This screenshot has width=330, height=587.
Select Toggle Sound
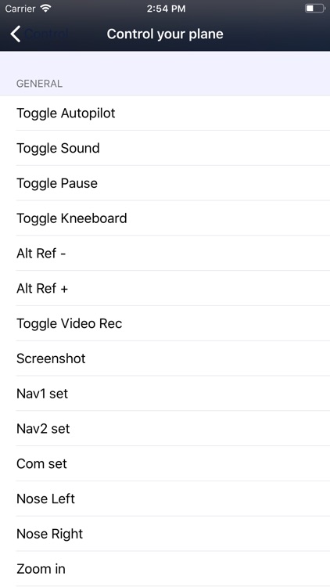165,148
